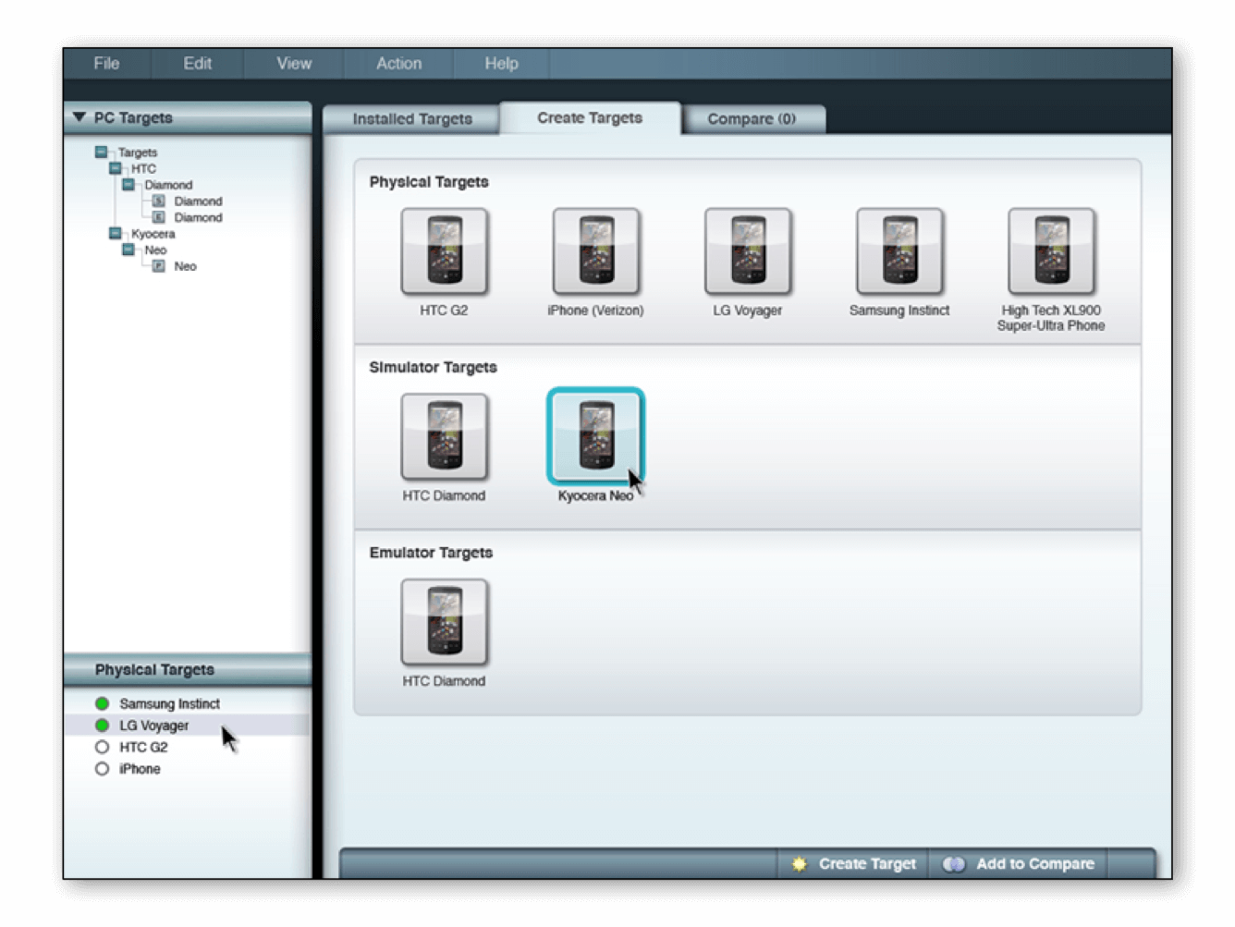The image size is (1235, 927).
Task: Collapse the HTC tree node
Action: click(116, 168)
